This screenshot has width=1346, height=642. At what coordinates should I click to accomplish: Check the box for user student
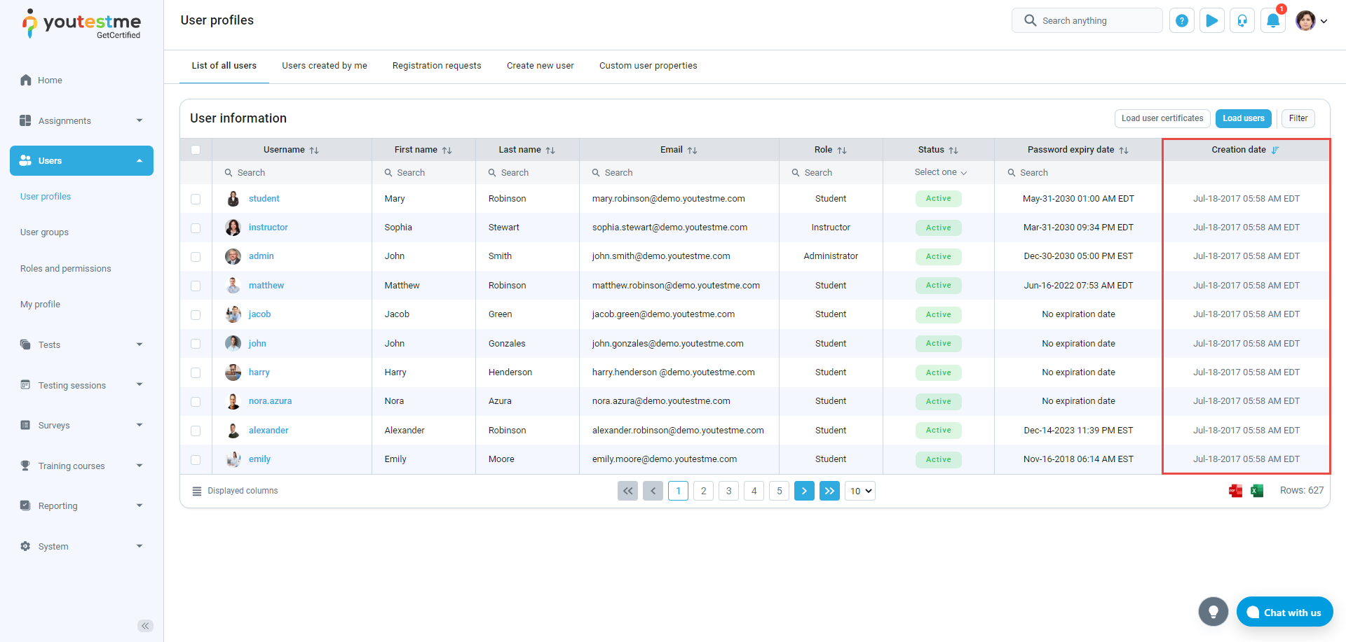coord(196,200)
